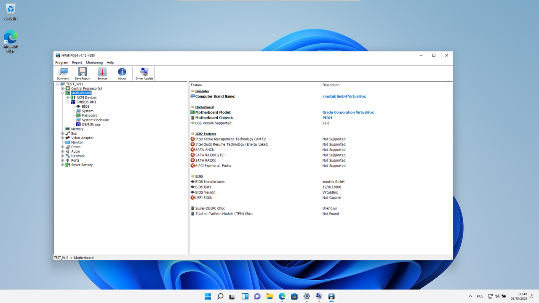Screen dimensions: 539x303
Task: Open the Monitoring menu
Action: click(94, 62)
